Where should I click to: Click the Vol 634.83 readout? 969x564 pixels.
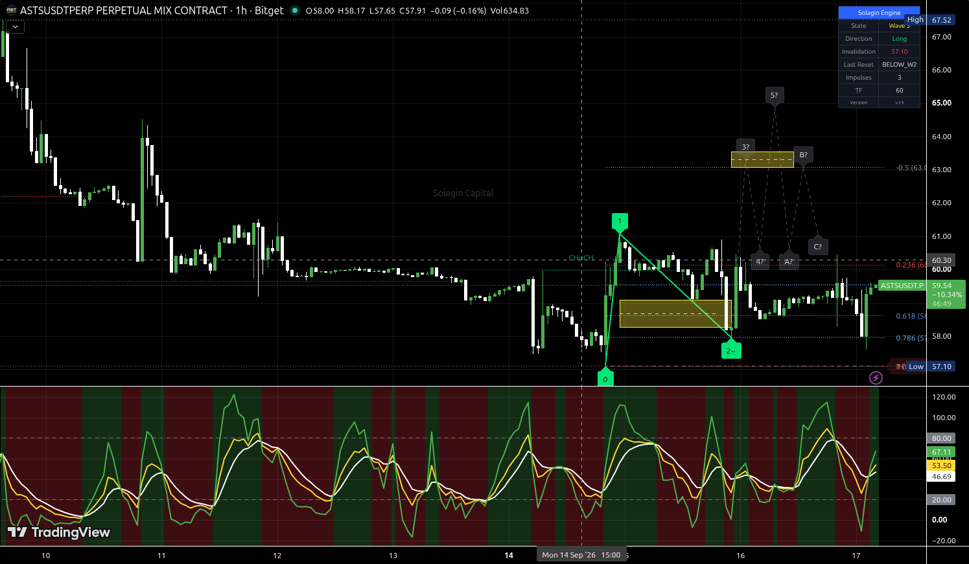tap(510, 10)
